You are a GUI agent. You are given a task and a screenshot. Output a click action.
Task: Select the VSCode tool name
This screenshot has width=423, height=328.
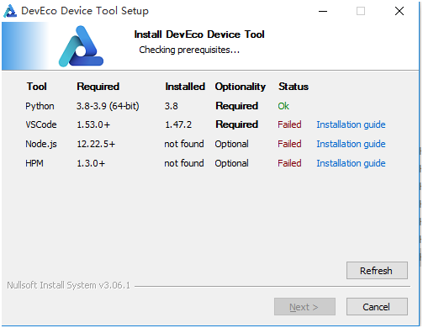(x=41, y=124)
